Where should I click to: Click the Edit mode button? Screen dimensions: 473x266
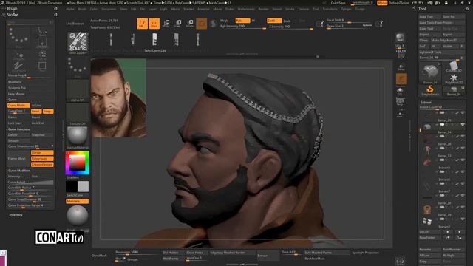[x=142, y=24]
